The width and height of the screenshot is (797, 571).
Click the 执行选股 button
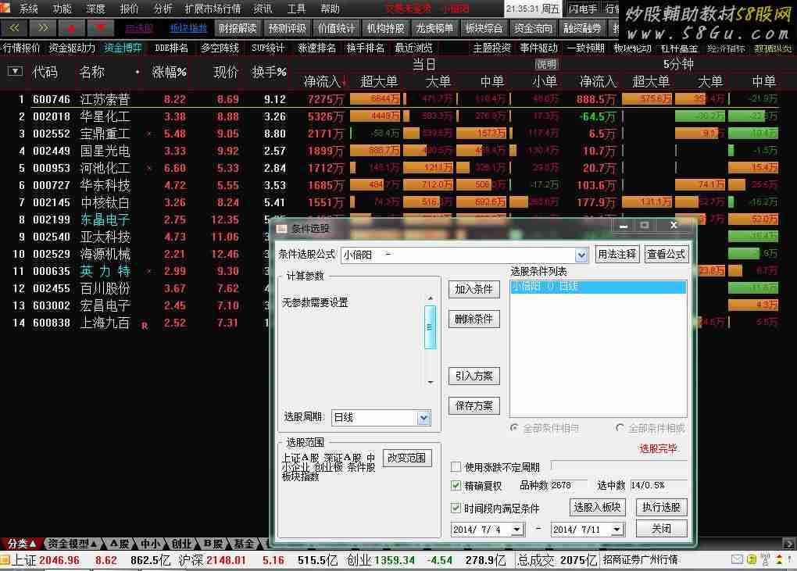(x=661, y=507)
